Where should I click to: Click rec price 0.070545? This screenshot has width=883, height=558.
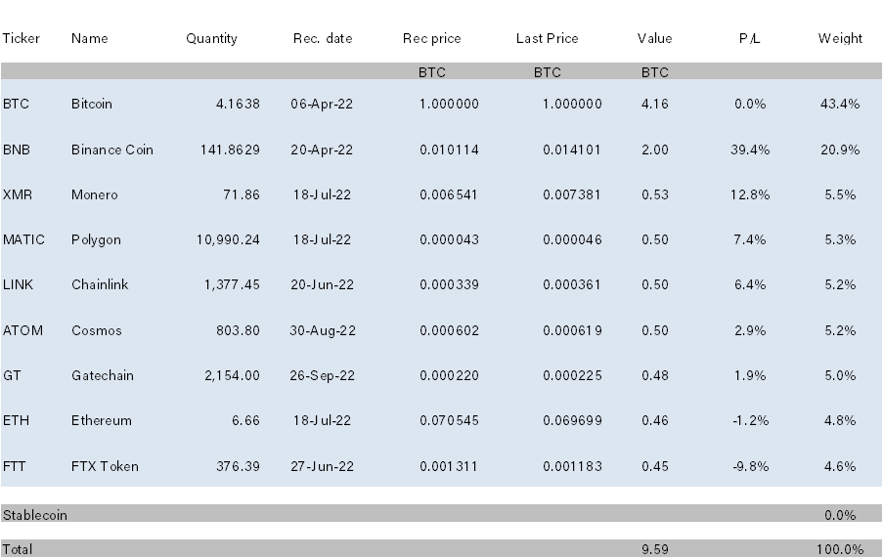(450, 420)
